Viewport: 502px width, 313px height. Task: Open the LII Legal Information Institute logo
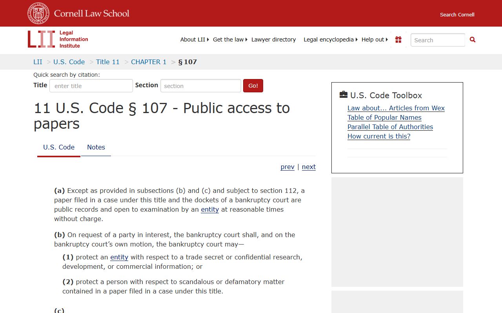(58, 39)
